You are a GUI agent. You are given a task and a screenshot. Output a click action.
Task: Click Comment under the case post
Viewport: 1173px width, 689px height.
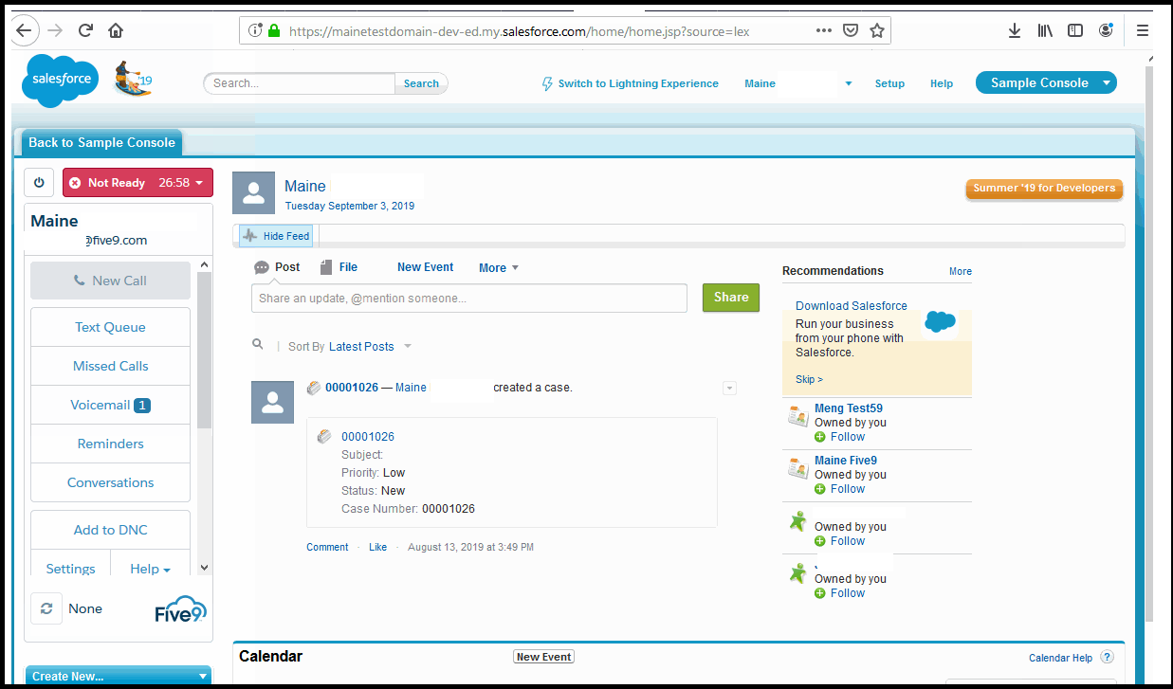[327, 547]
